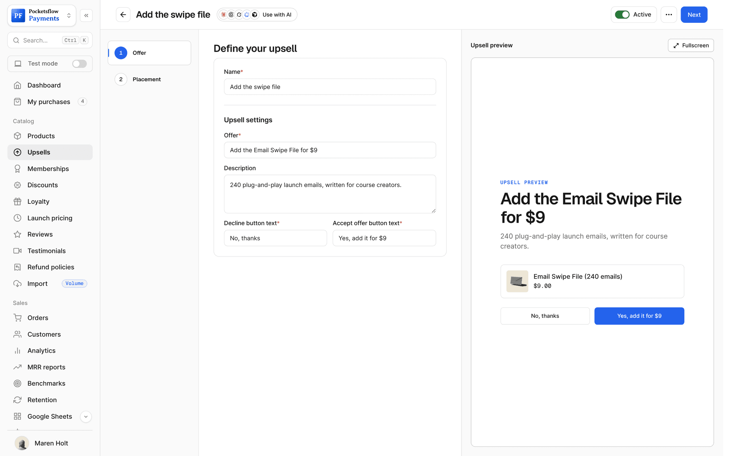The width and height of the screenshot is (730, 456).
Task: Click the Dashboard home icon
Action: coord(17,85)
